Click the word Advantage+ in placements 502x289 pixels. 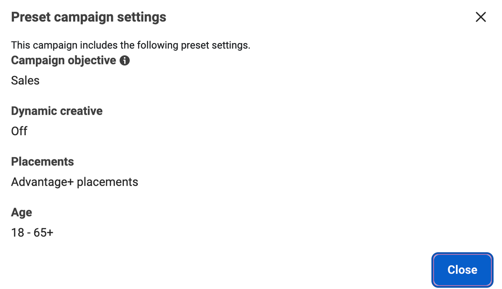pyautogui.click(x=42, y=182)
